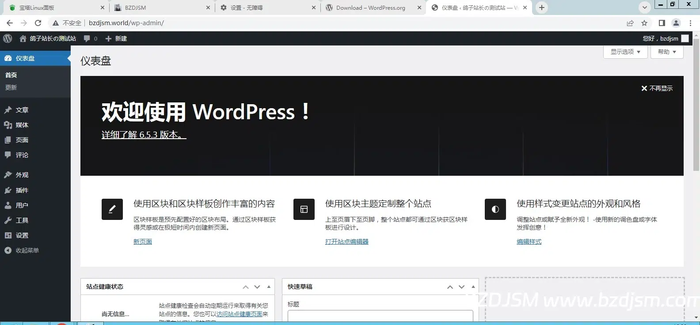Open a new browser tab
This screenshot has width=700, height=325.
coord(542,8)
